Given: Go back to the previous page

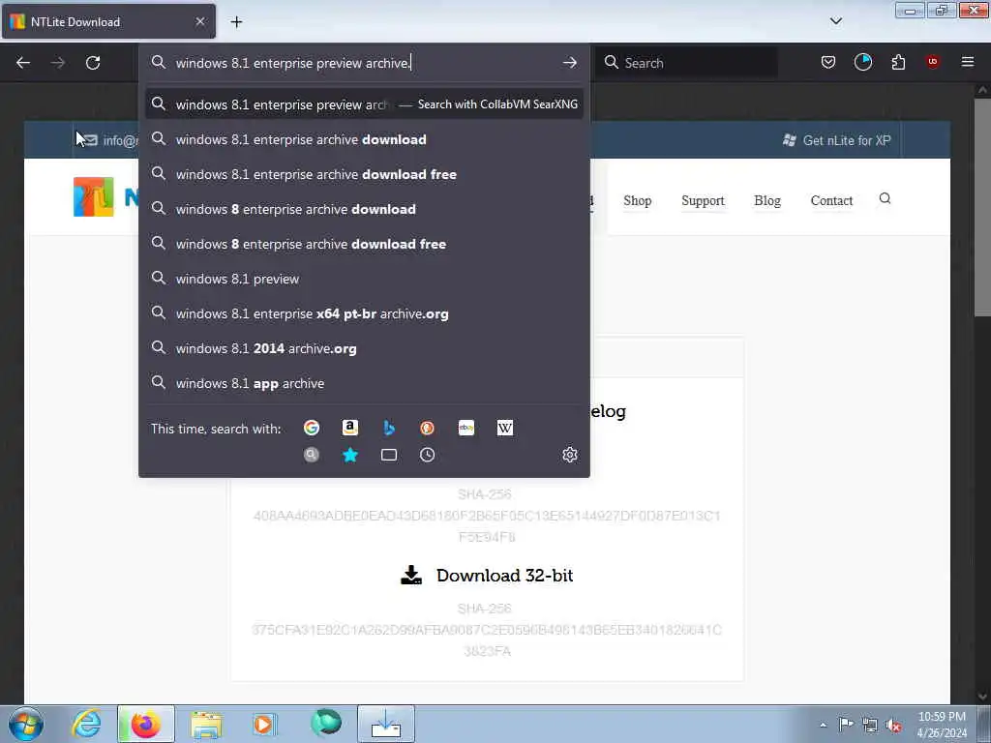Looking at the screenshot, I should (23, 63).
